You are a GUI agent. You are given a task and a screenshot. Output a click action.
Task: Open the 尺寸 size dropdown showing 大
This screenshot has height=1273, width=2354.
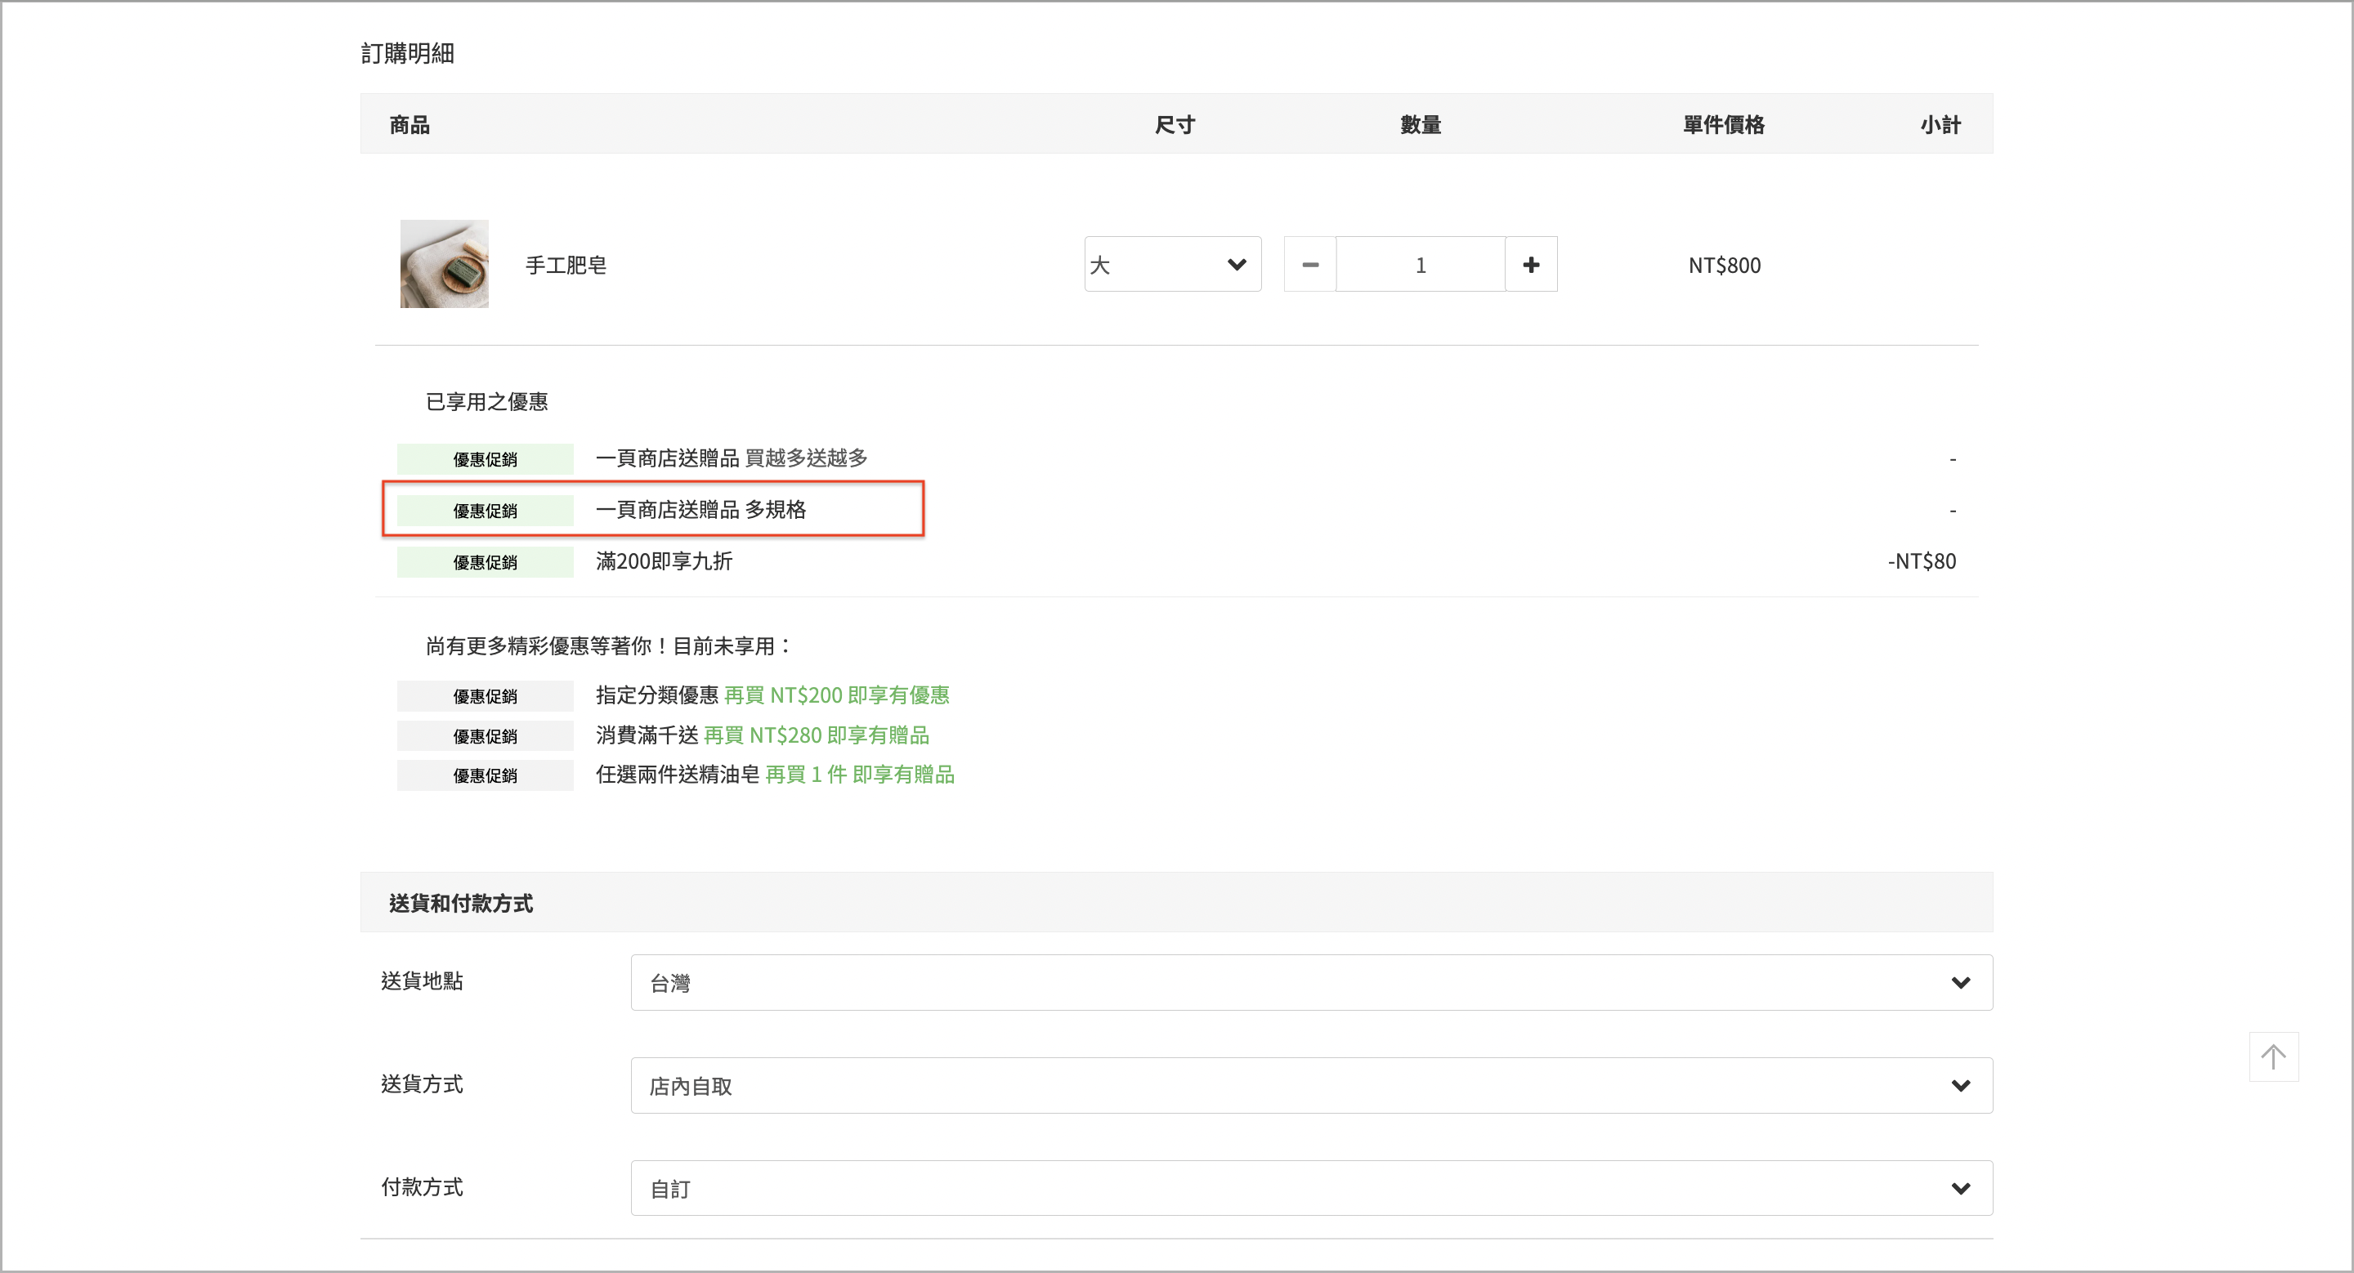click(x=1172, y=265)
